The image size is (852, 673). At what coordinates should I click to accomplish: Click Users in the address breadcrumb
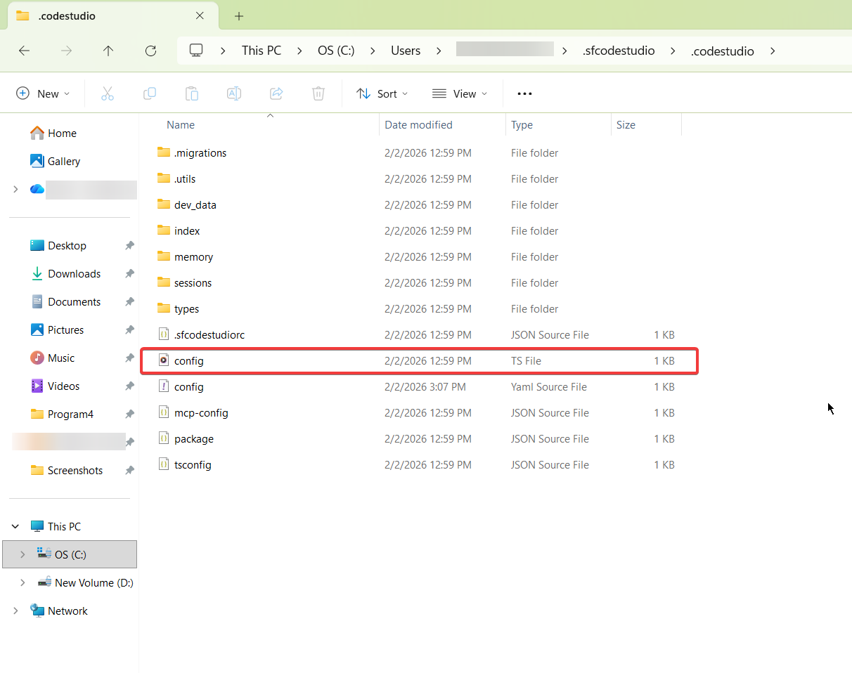pyautogui.click(x=406, y=51)
